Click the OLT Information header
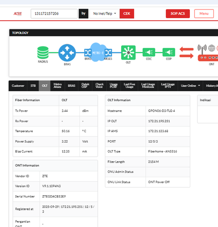 tap(148, 100)
